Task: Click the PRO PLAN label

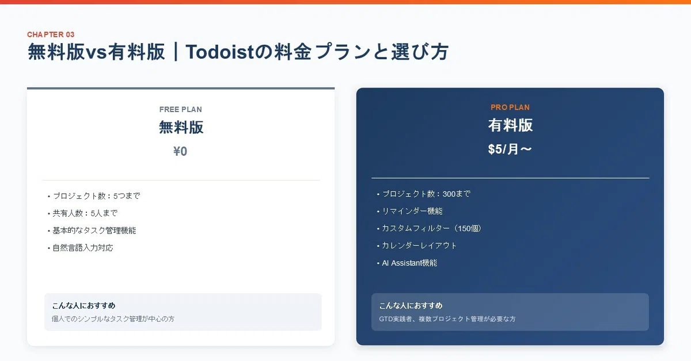Action: coord(510,107)
